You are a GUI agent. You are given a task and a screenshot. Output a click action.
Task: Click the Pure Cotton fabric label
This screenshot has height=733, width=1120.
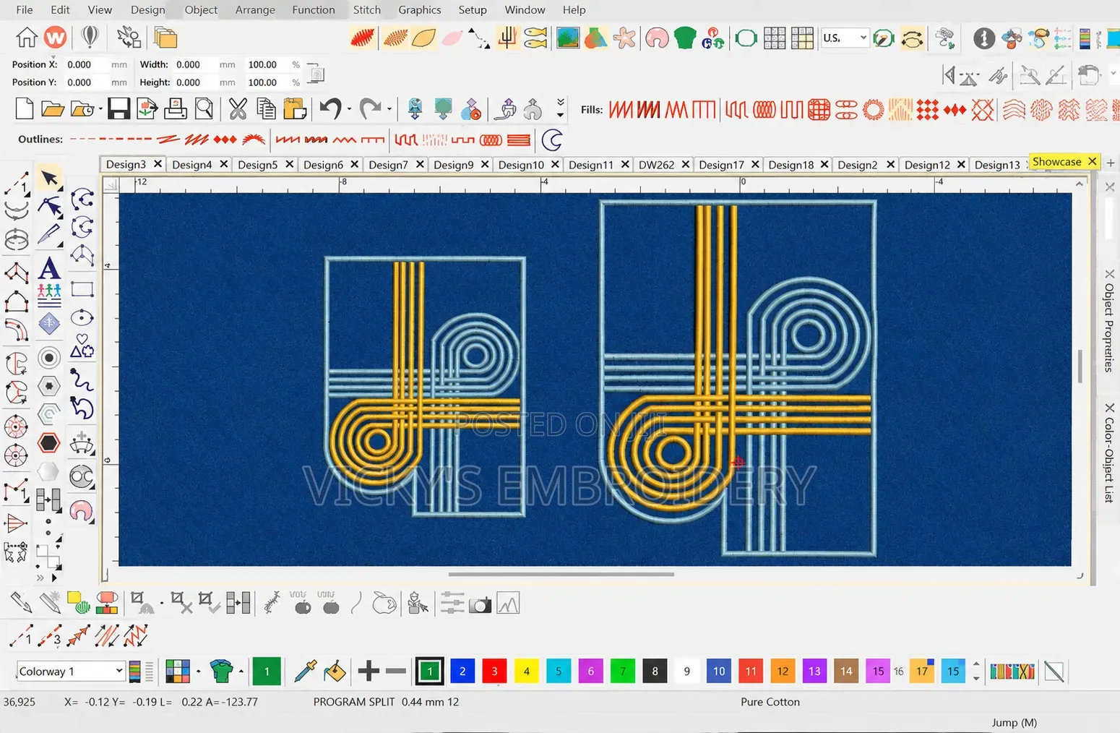770,702
